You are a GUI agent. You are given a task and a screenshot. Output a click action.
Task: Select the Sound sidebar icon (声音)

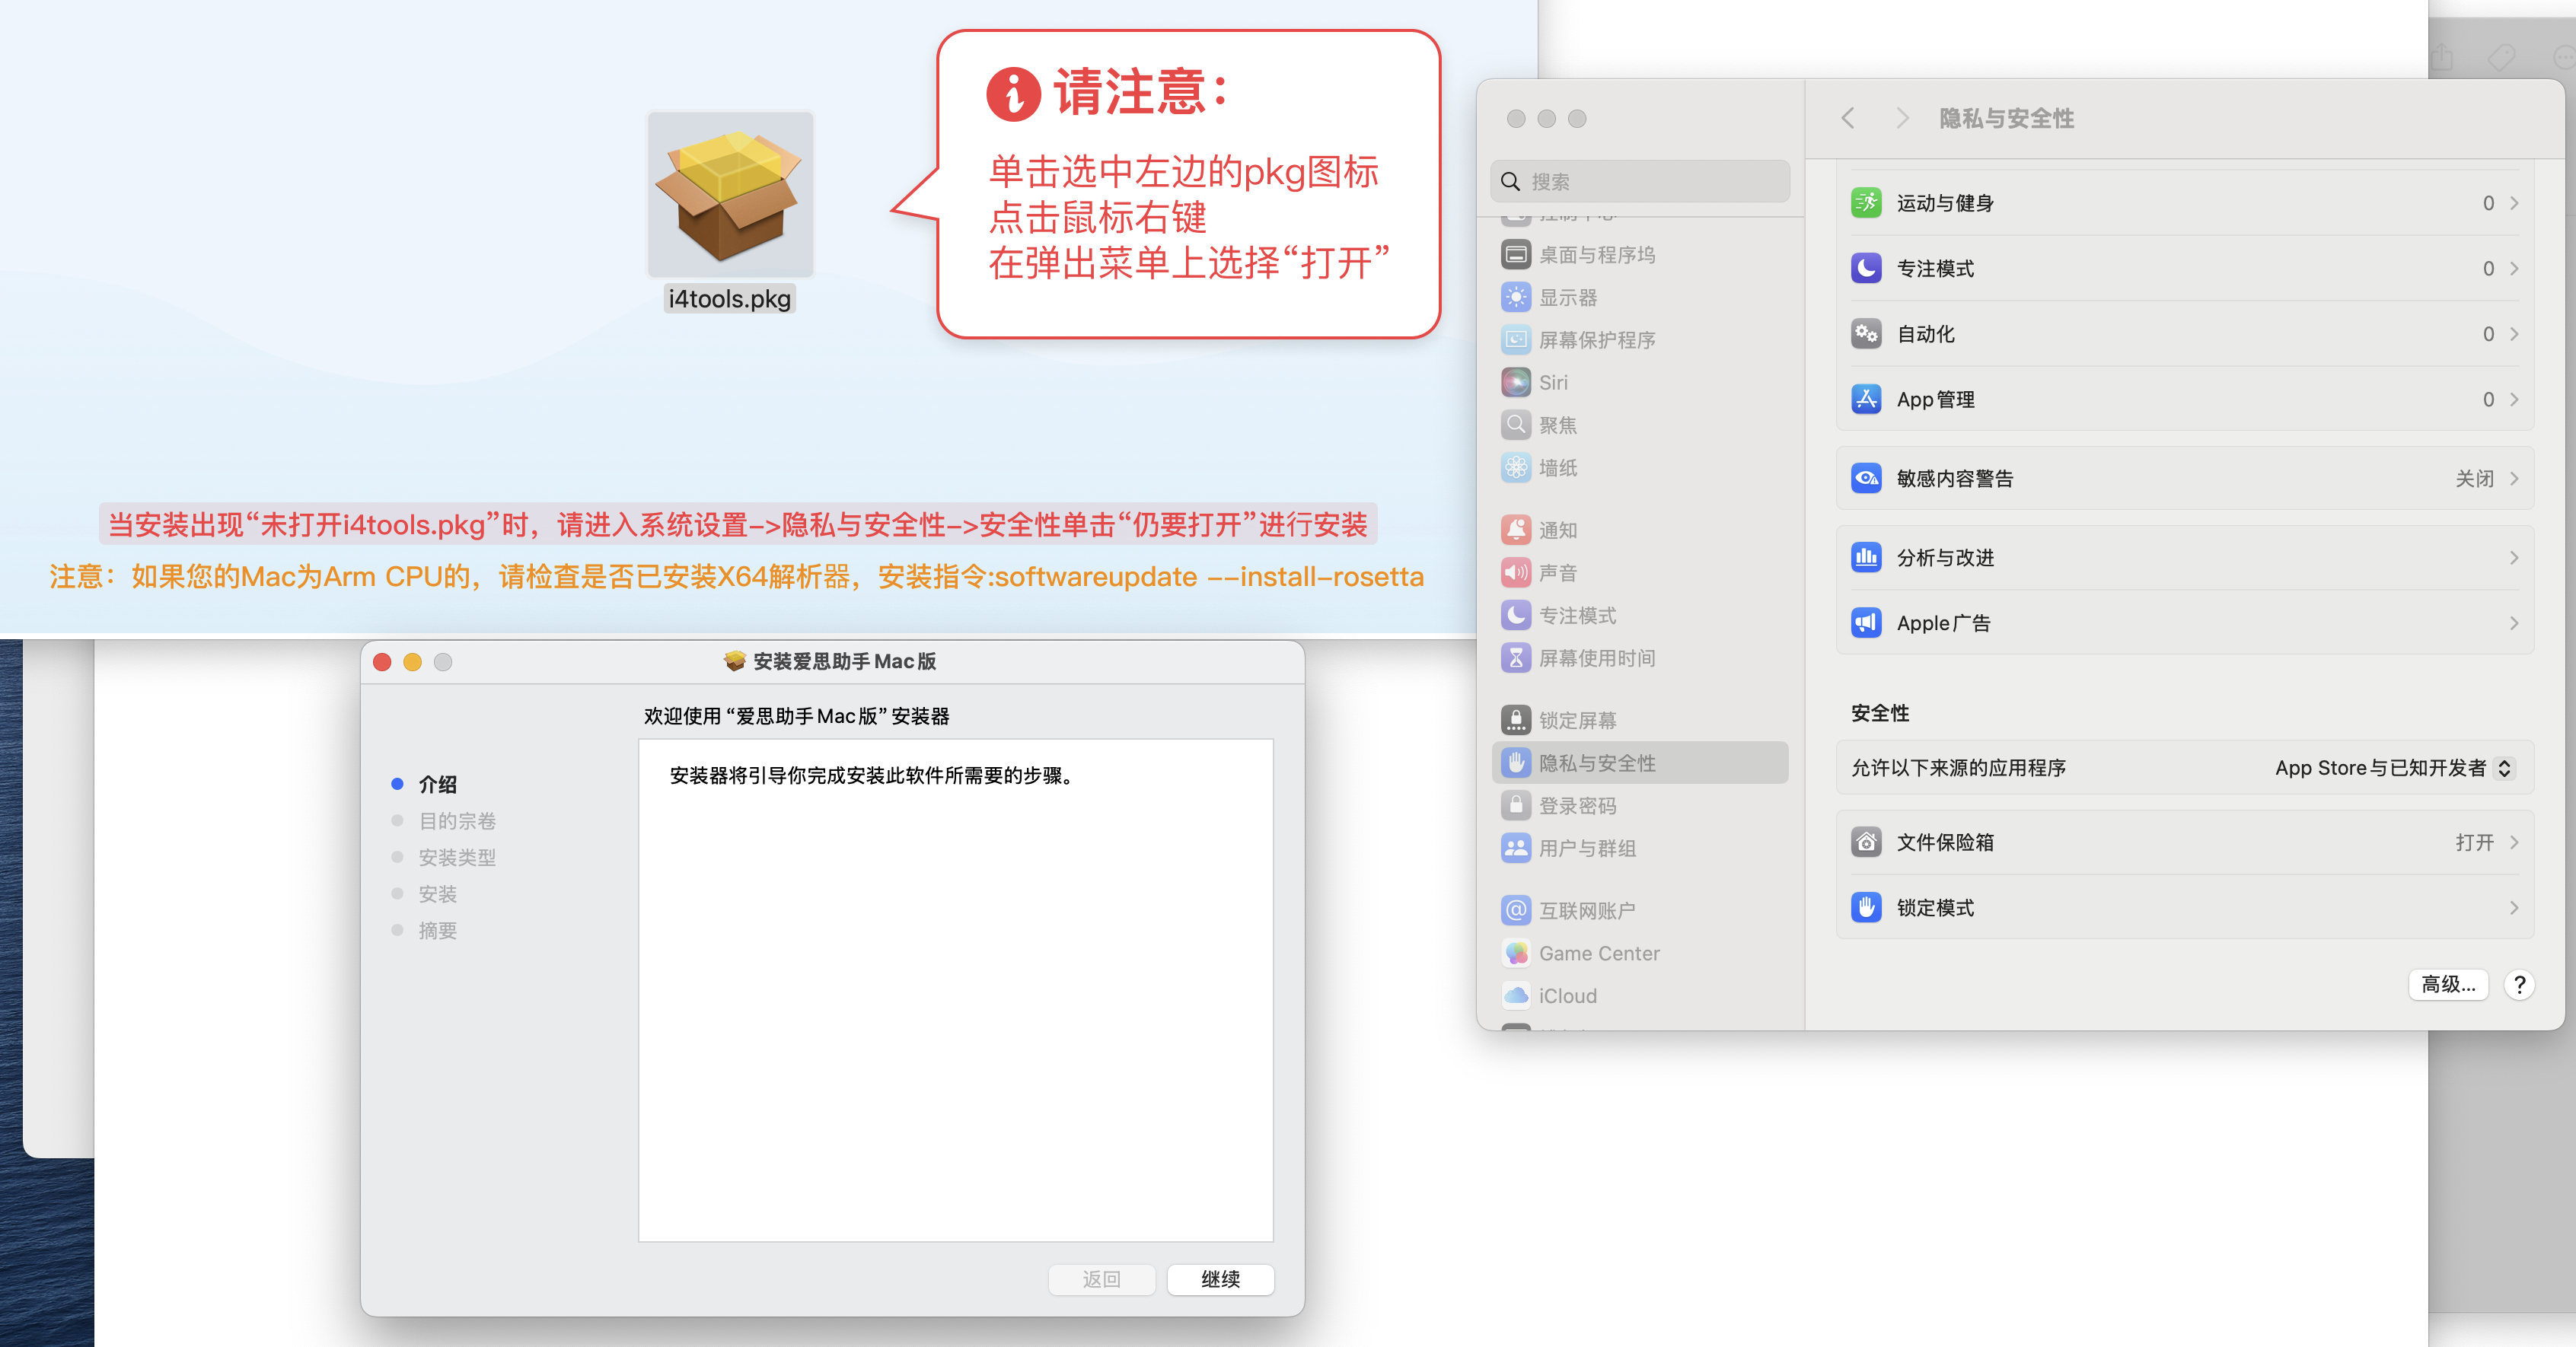1516,573
